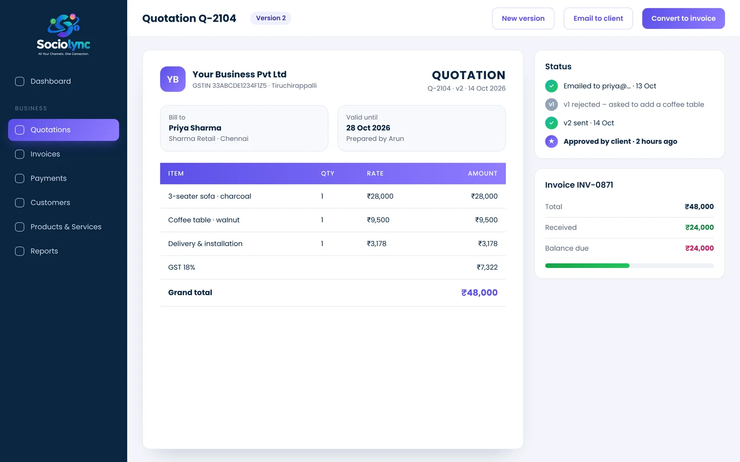
Task: Click the Invoice INV-0871 heading
Action: [x=579, y=185]
